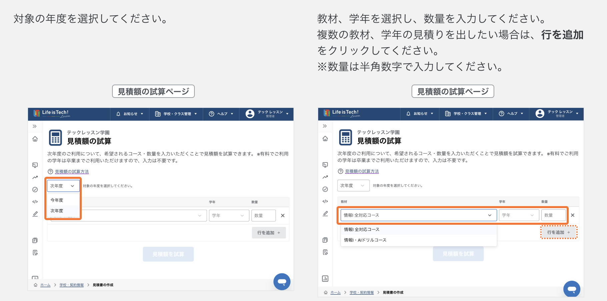The image size is (607, 301).
Task: Open the blue chat bubble in the left screenshot
Action: tap(282, 282)
